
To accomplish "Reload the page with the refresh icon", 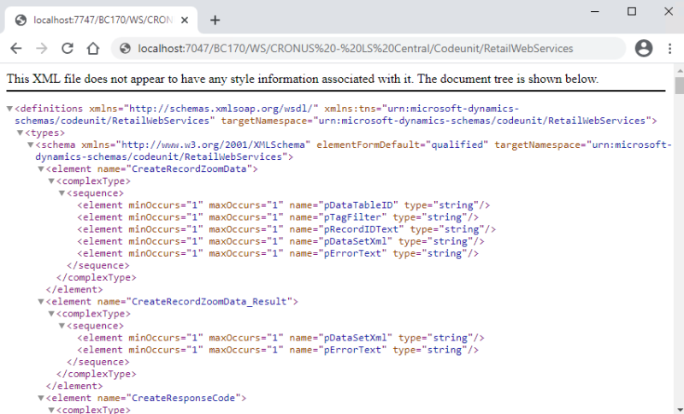I will tap(67, 49).
